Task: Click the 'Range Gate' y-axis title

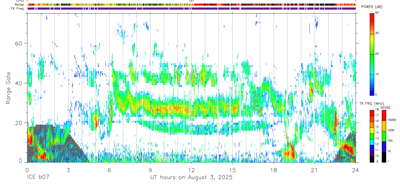Action: pyautogui.click(x=8, y=88)
